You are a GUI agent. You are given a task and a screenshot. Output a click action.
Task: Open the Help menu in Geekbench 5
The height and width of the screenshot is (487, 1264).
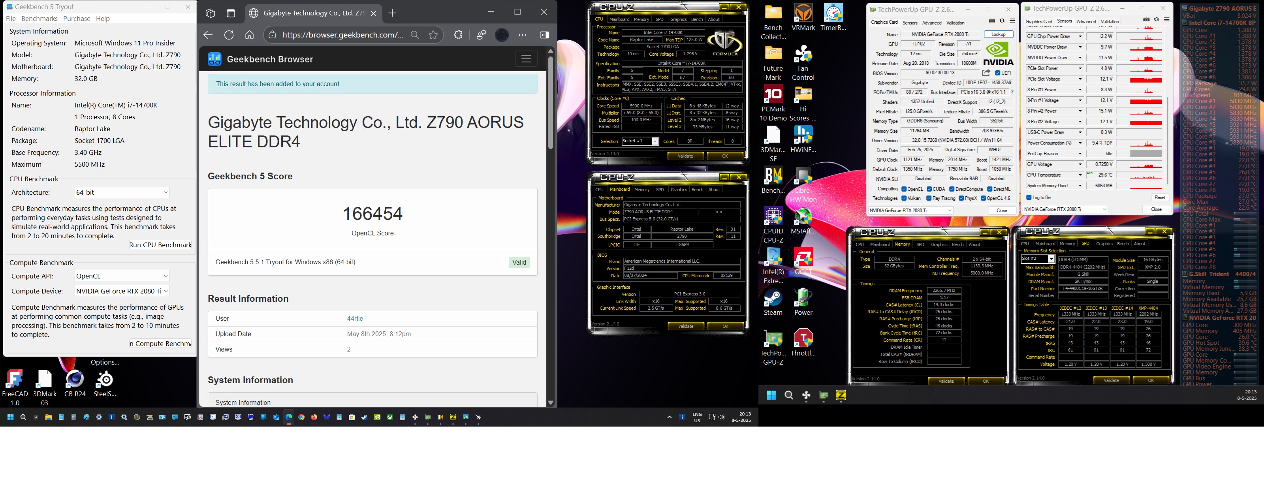pos(103,19)
